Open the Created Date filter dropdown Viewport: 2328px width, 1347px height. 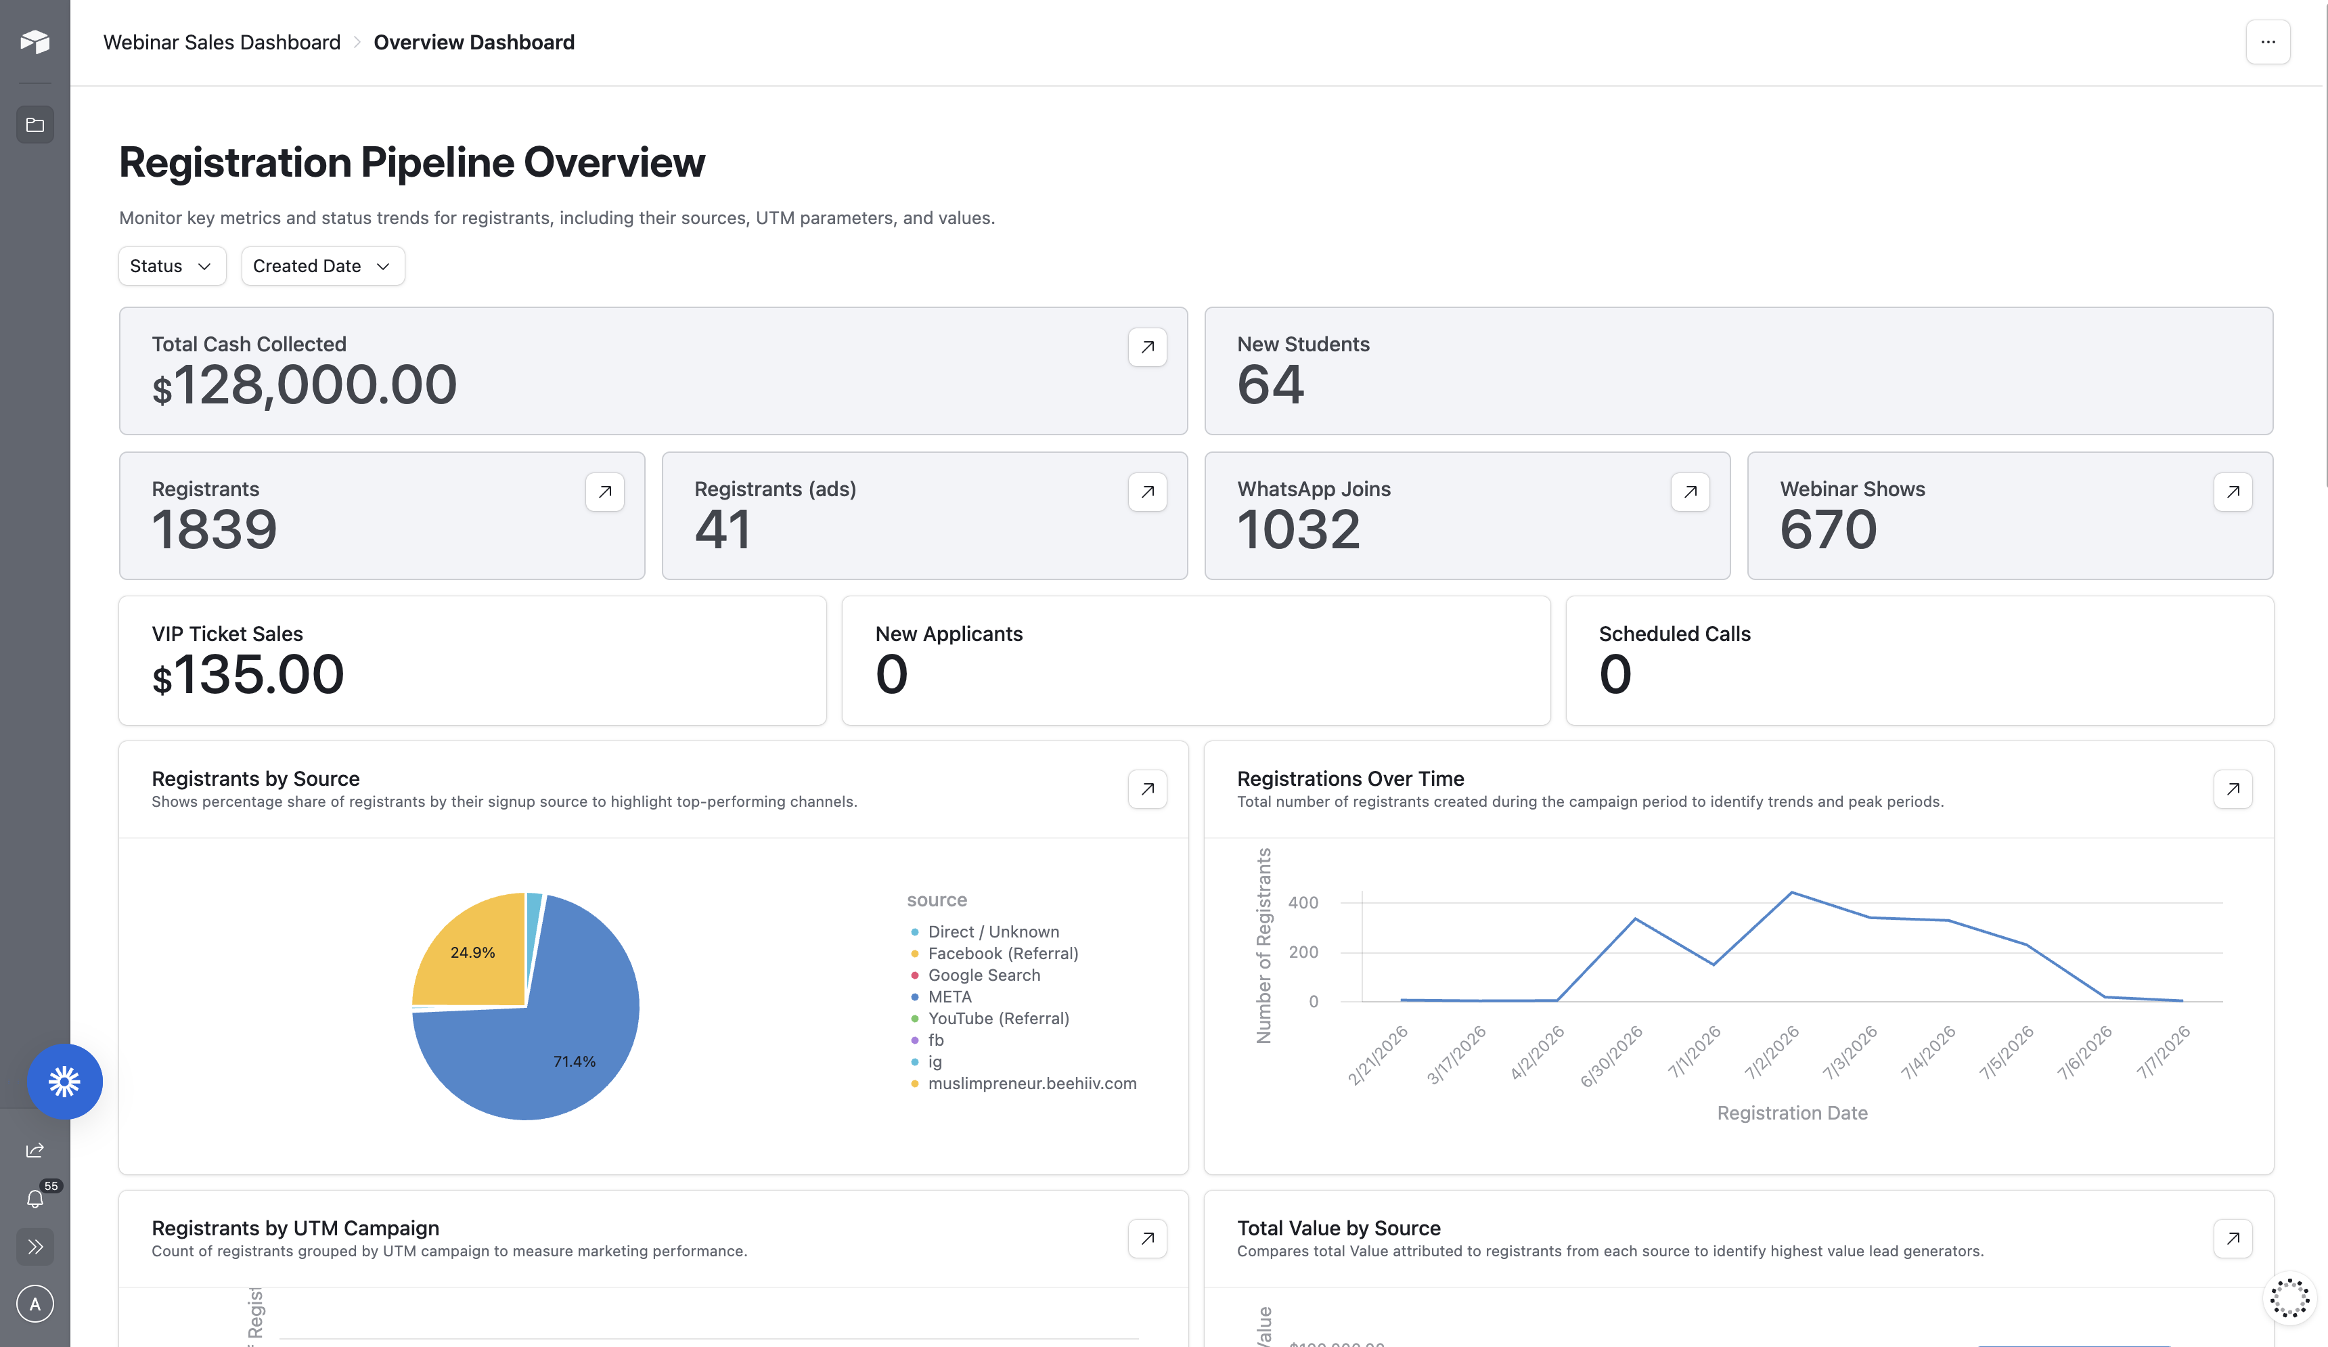click(322, 266)
